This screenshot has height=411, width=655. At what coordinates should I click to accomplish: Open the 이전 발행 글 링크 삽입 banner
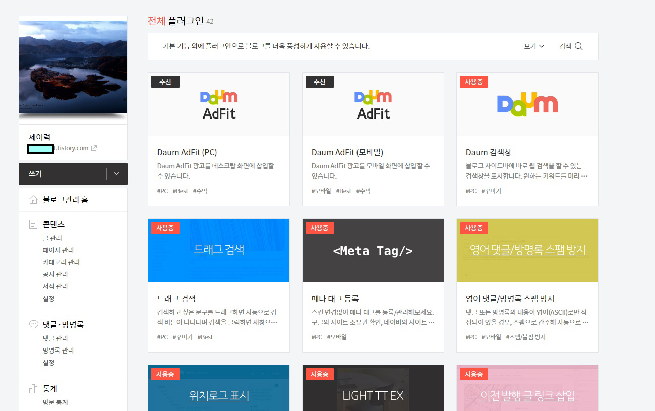pyautogui.click(x=527, y=388)
